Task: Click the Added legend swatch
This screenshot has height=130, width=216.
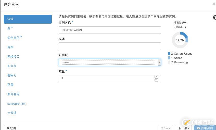Action: (169, 58)
